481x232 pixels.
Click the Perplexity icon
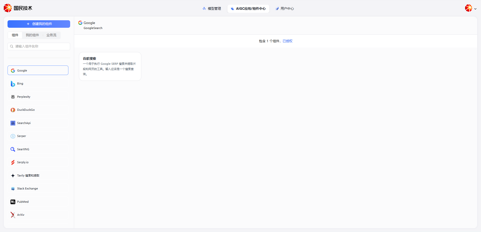[13, 97]
